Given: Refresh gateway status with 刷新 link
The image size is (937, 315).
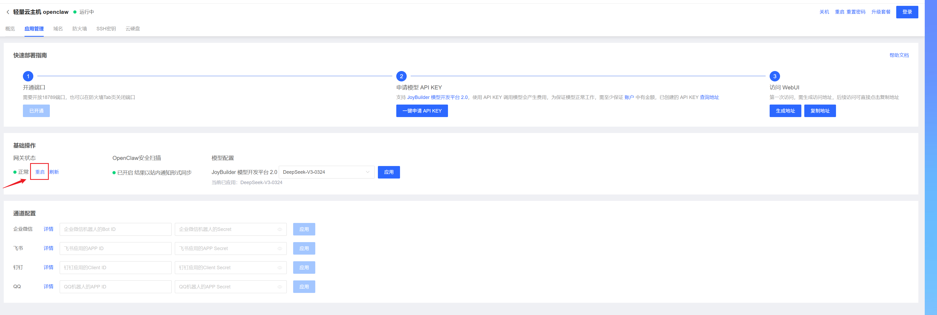Looking at the screenshot, I should 54,172.
